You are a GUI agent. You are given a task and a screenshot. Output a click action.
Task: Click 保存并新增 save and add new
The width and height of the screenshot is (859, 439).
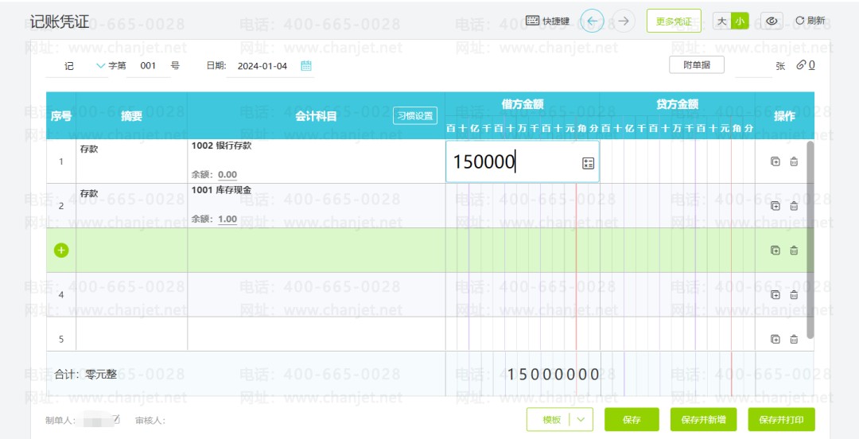pyautogui.click(x=703, y=420)
